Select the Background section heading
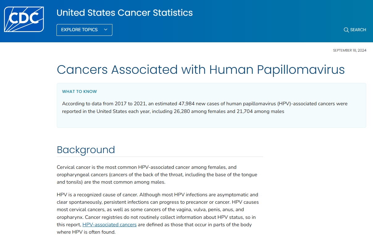Screen dimensions: 373x242 click(x=86, y=150)
